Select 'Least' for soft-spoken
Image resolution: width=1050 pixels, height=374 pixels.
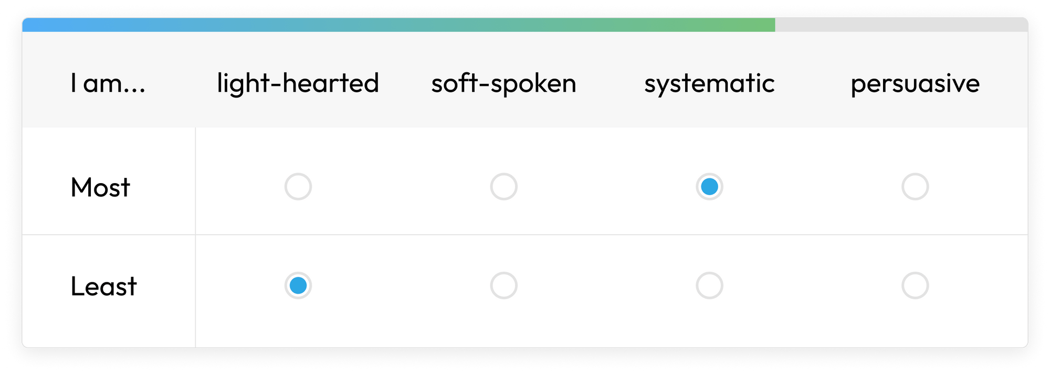[504, 286]
